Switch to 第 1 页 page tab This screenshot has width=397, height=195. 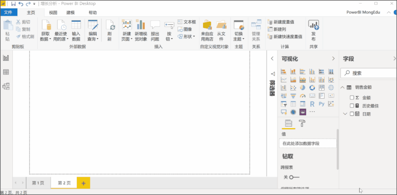(38, 183)
